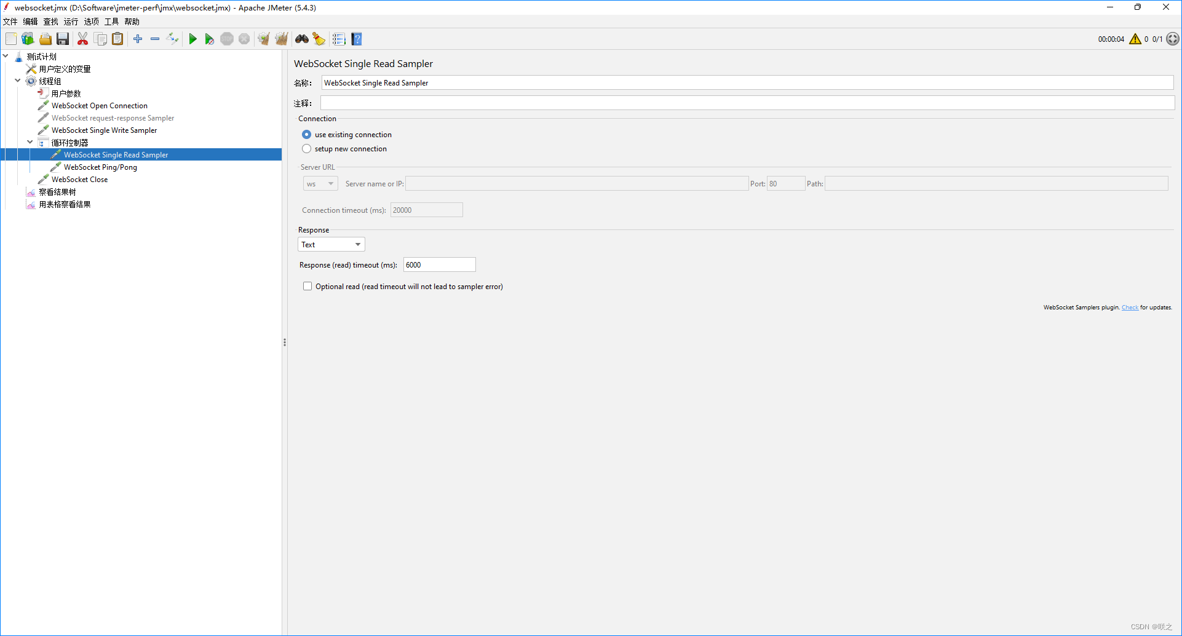The image size is (1182, 636).
Task: Collapse the 循环控制器 tree node
Action: pyautogui.click(x=29, y=141)
